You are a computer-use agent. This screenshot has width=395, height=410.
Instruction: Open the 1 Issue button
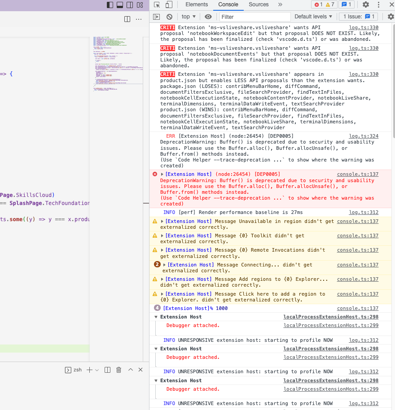tap(359, 17)
